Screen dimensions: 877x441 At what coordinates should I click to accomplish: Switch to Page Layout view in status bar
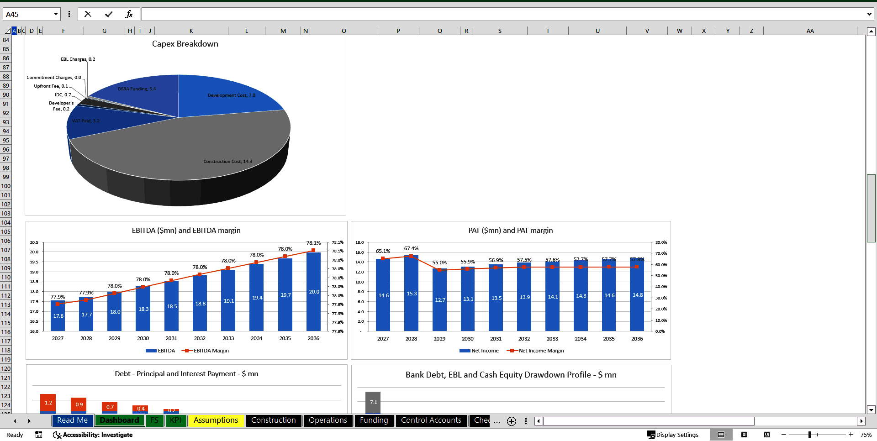[x=744, y=435]
